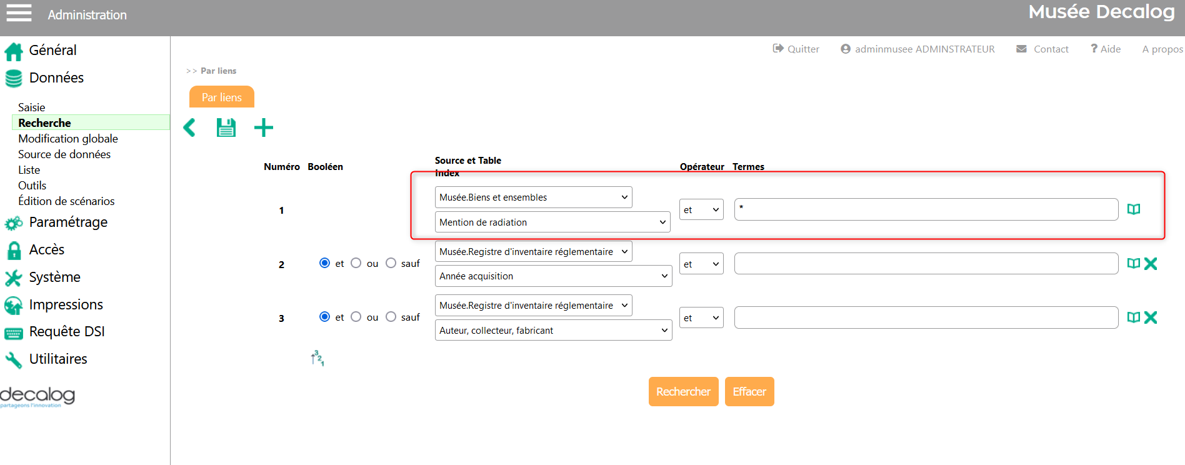Viewport: 1185px width, 465px height.
Task: Choose 'et' radio button in row 3
Action: tap(324, 317)
